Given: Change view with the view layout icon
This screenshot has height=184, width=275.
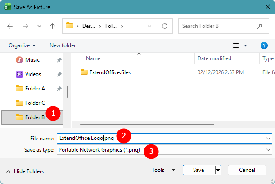Looking at the screenshot, I should (x=236, y=45).
